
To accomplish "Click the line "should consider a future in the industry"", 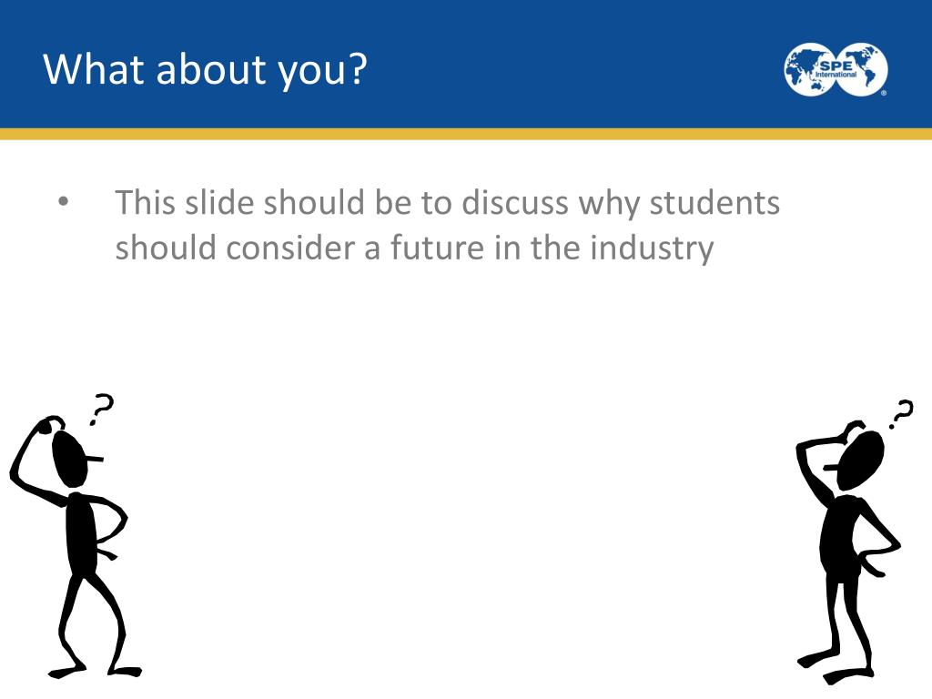I will (x=414, y=248).
